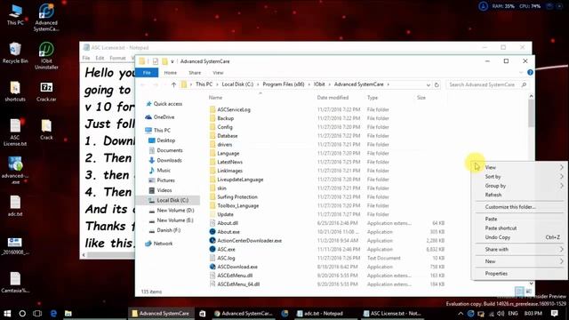Choose Customize this folder entry

pos(519,207)
